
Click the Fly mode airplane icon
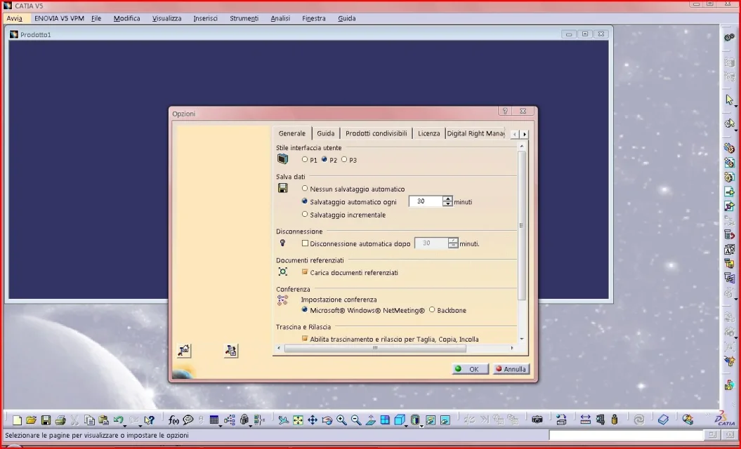(283, 420)
